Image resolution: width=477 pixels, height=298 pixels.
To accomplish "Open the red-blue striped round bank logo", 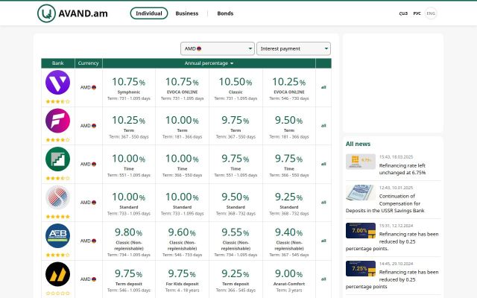I will pyautogui.click(x=58, y=197).
